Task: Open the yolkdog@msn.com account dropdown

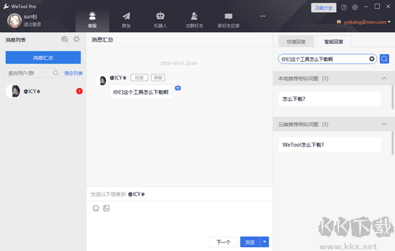Action: coord(364,22)
